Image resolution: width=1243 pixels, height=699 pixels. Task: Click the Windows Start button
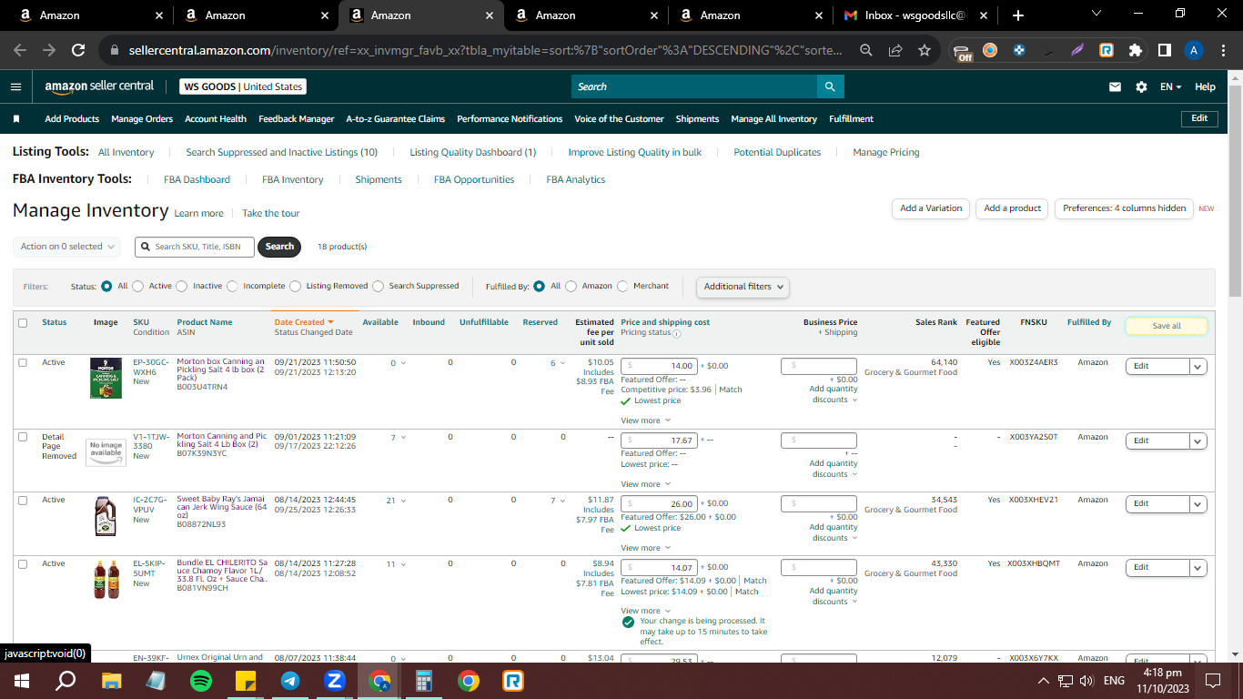(x=22, y=681)
